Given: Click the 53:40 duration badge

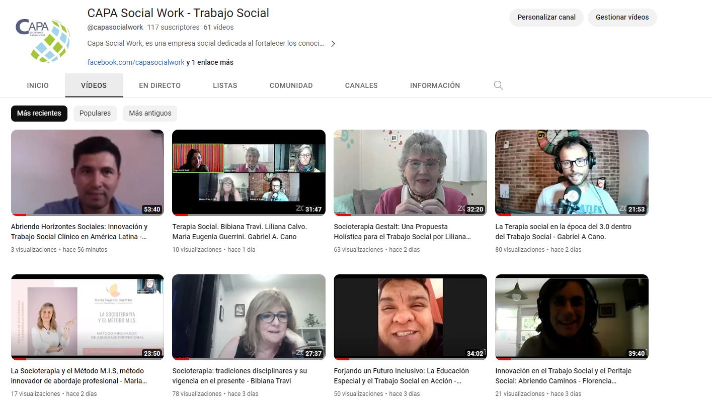Looking at the screenshot, I should 152,210.
